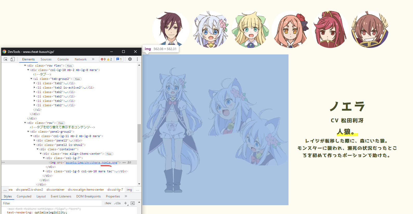This screenshot has height=214, width=413.
Task: Open DevTools settings gear
Action: click(130, 59)
